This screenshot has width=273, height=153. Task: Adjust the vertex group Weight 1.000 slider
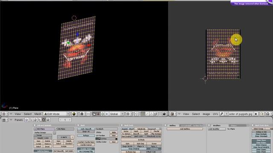[x=43, y=138]
